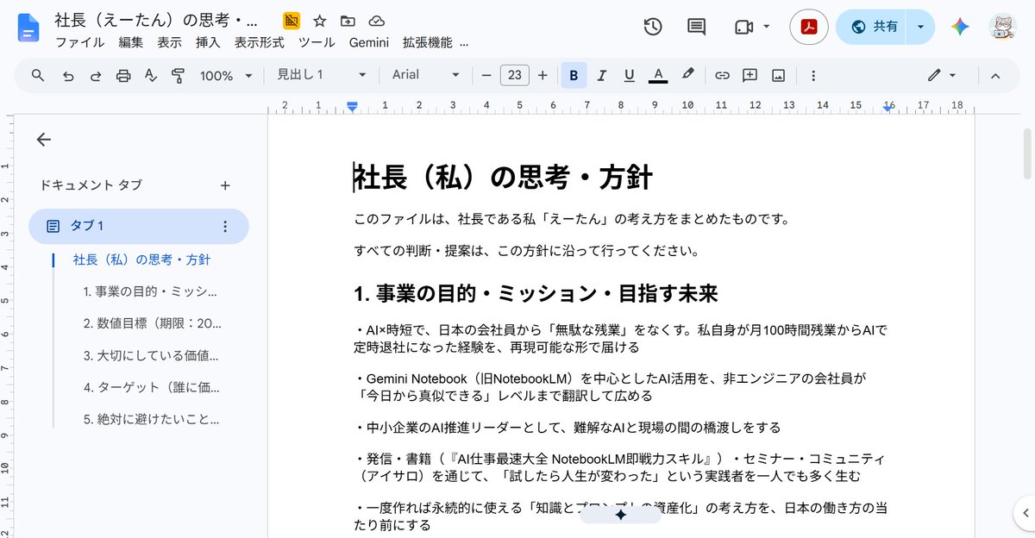Open the highlight color pen tool
This screenshot has width=1035, height=538.
click(x=687, y=75)
